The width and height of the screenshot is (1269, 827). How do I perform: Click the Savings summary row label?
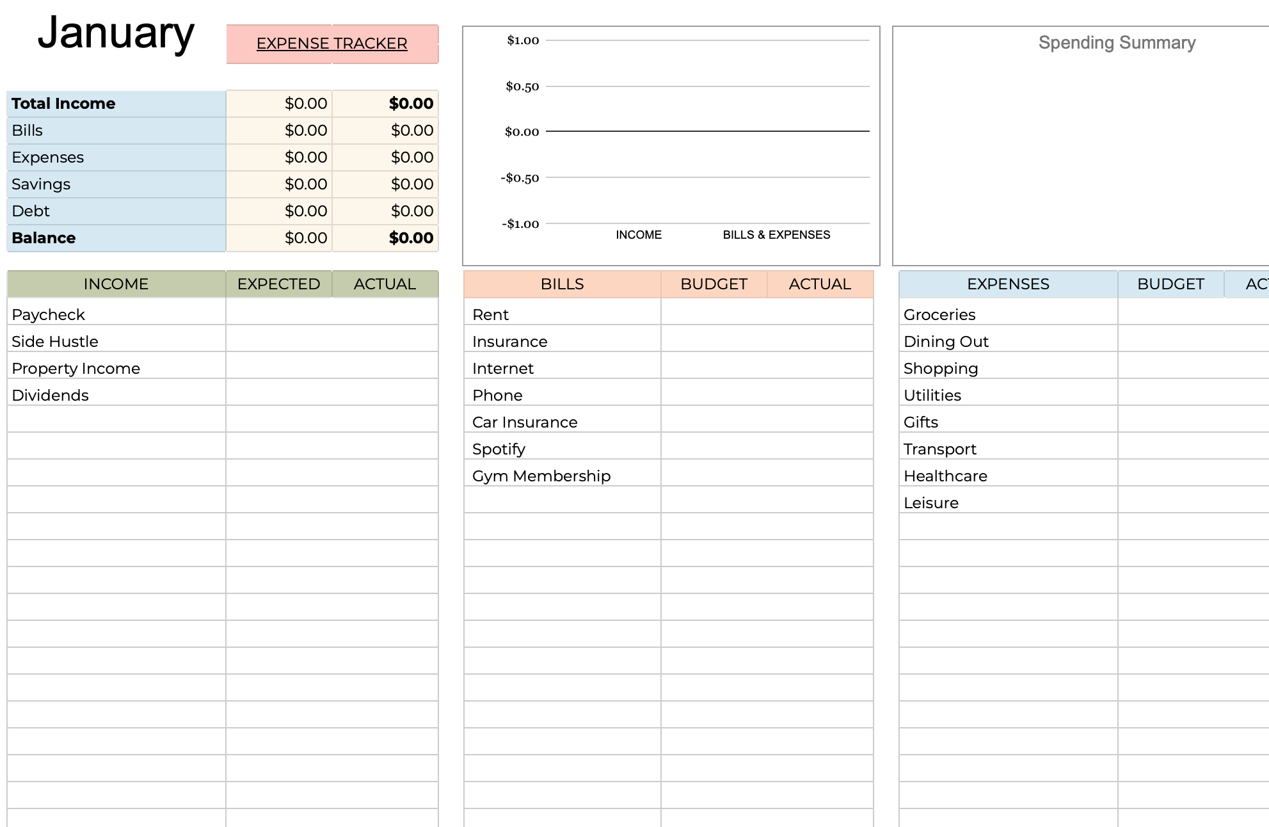(x=40, y=184)
